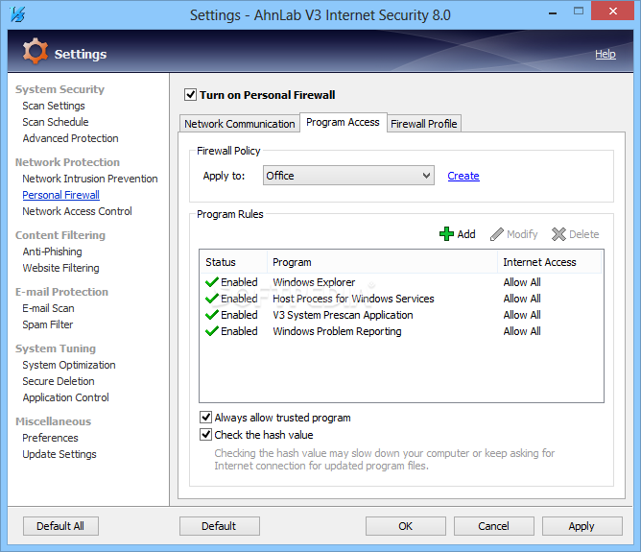Go to Advanced Protection
Viewport: 641px width, 552px height.
click(70, 138)
